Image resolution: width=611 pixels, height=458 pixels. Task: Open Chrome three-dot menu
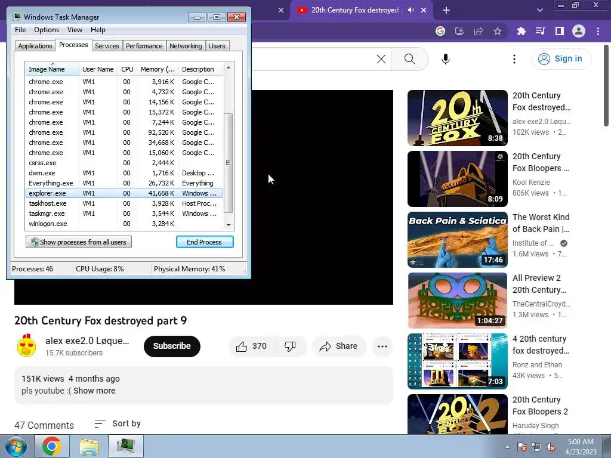pos(598,31)
